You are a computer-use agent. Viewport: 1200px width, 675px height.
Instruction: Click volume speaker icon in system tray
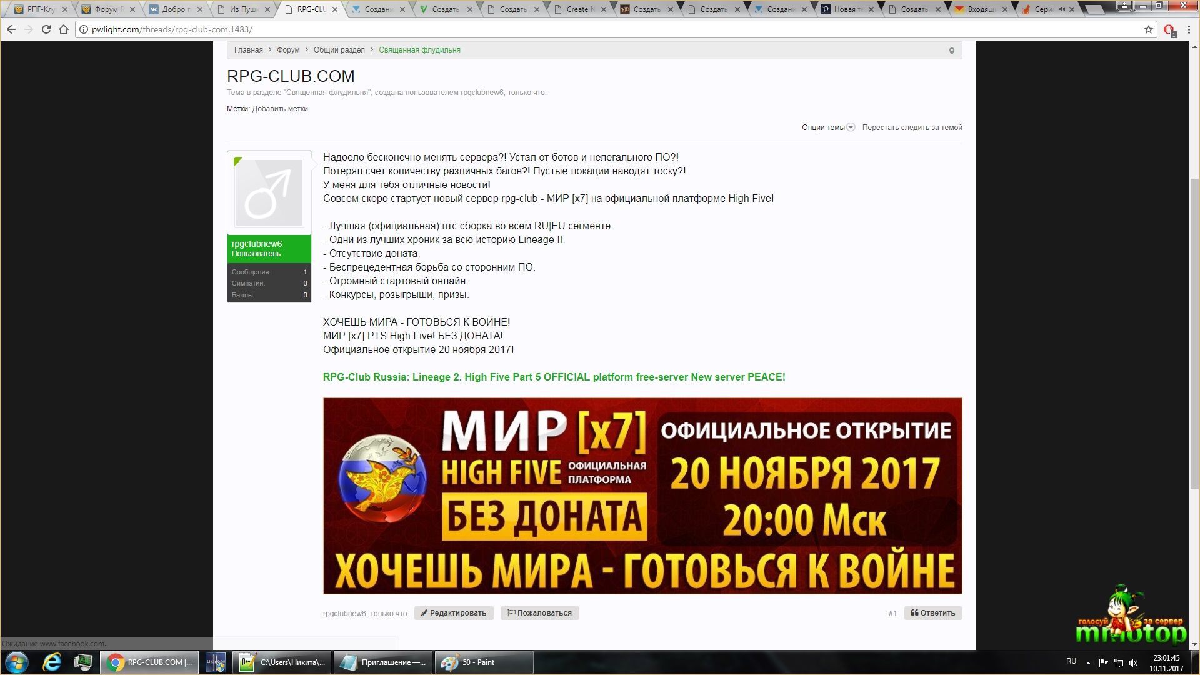coord(1134,662)
